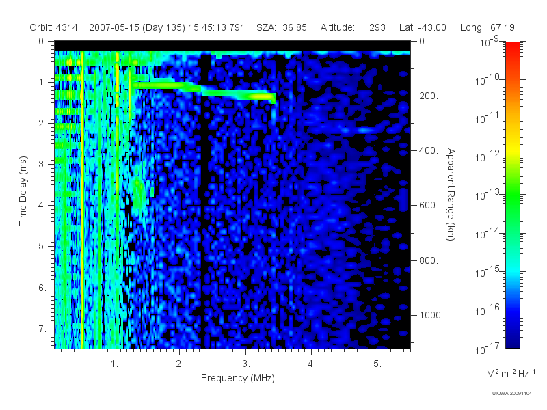
Task: Click the time delay tick label 4.
Action: [42, 206]
